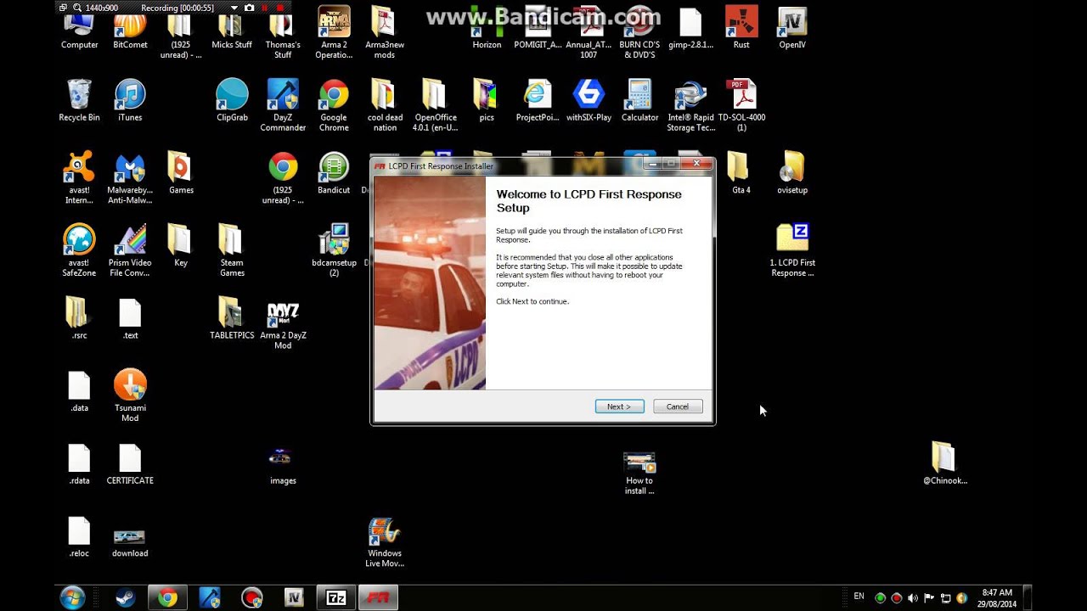Open the Computer desktop icon
This screenshot has height=611, width=1087.
pyautogui.click(x=79, y=31)
